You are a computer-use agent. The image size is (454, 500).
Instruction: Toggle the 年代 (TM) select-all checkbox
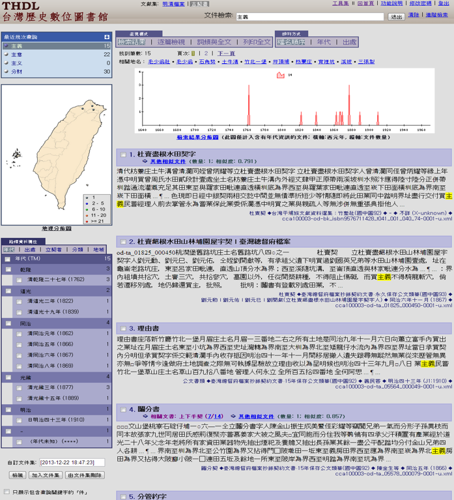[8, 259]
